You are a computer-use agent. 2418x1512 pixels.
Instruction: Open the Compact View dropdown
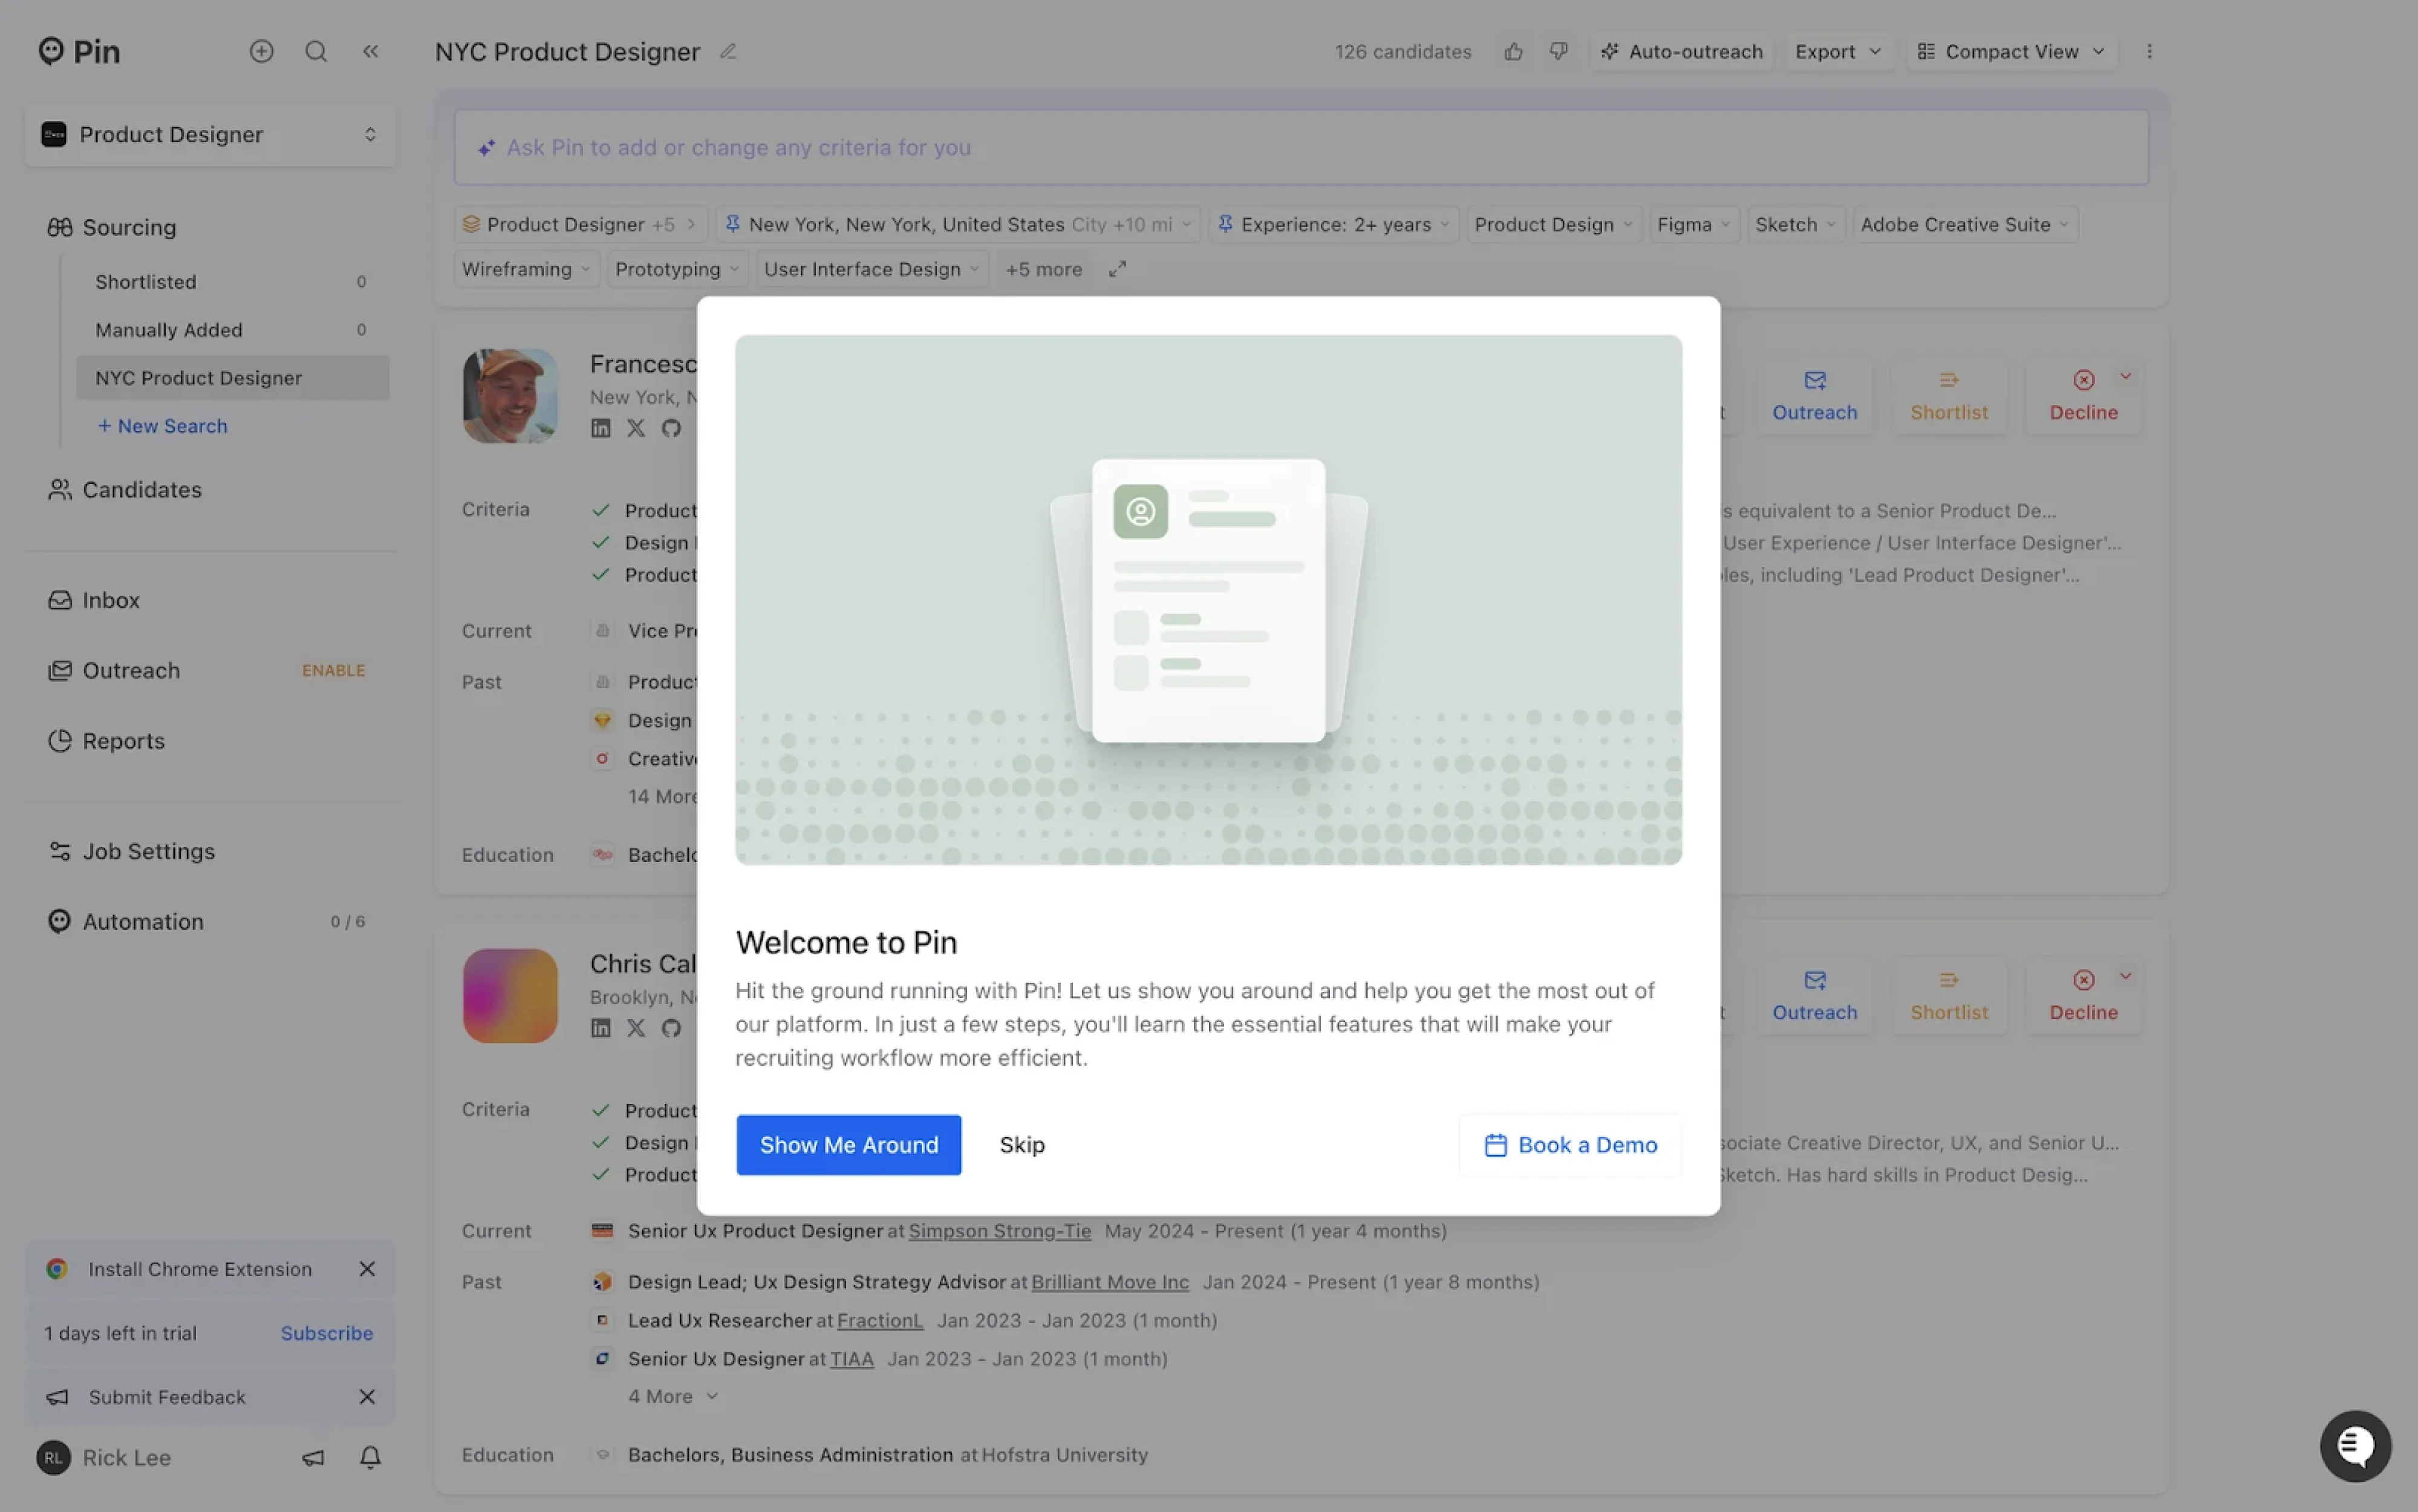click(2011, 51)
